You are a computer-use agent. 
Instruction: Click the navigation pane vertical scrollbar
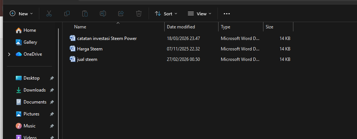pyautogui.click(x=58, y=83)
